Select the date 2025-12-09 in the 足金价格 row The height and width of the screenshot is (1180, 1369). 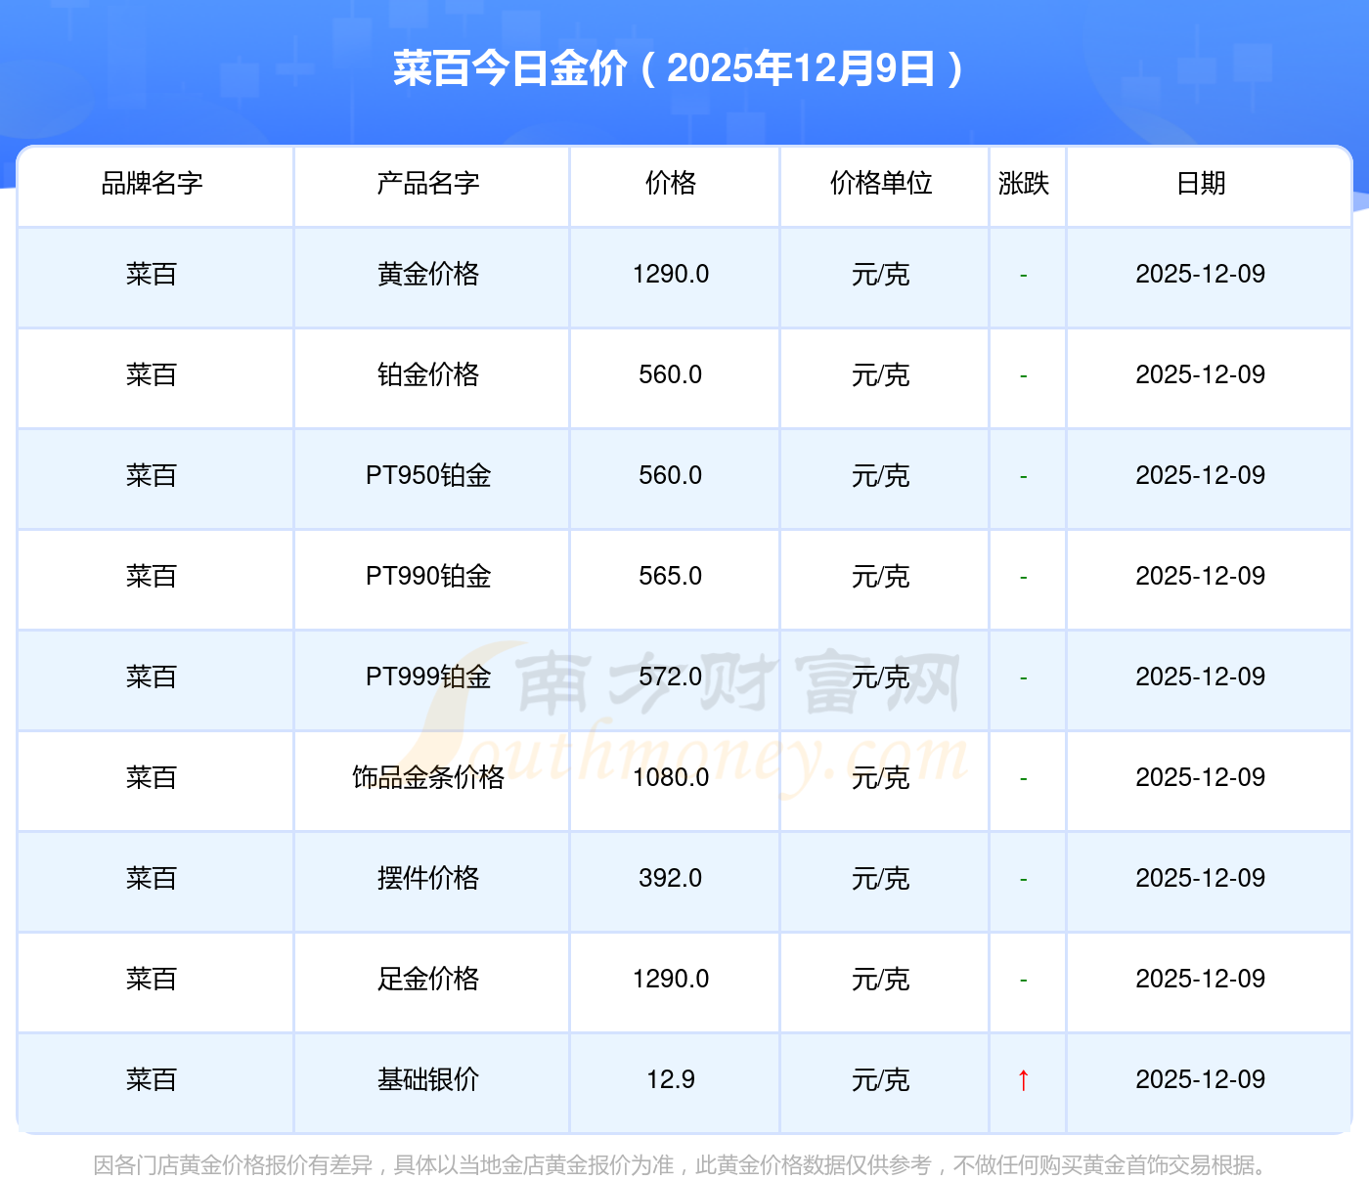coord(1201,979)
